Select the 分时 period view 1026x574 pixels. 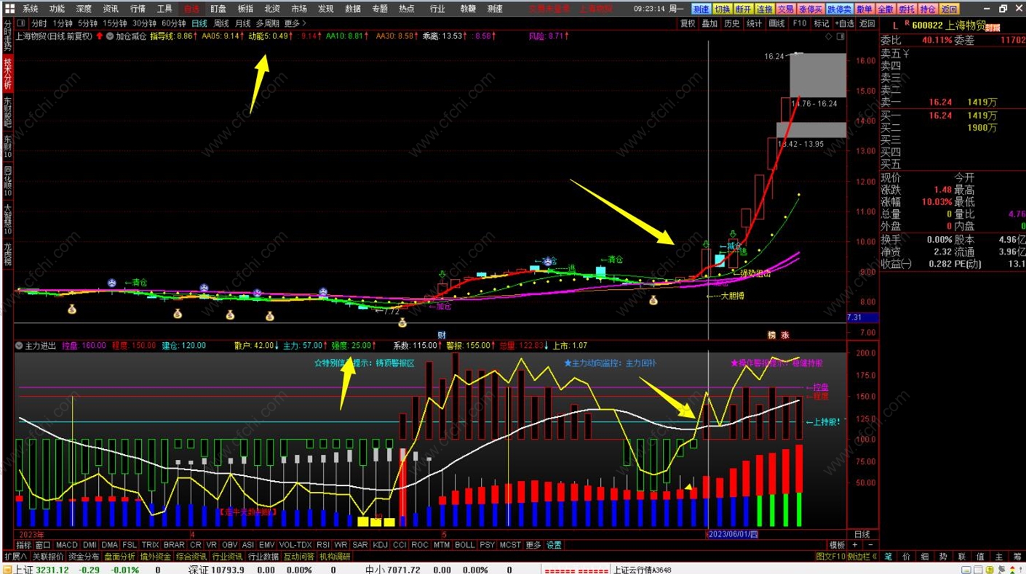click(x=39, y=23)
